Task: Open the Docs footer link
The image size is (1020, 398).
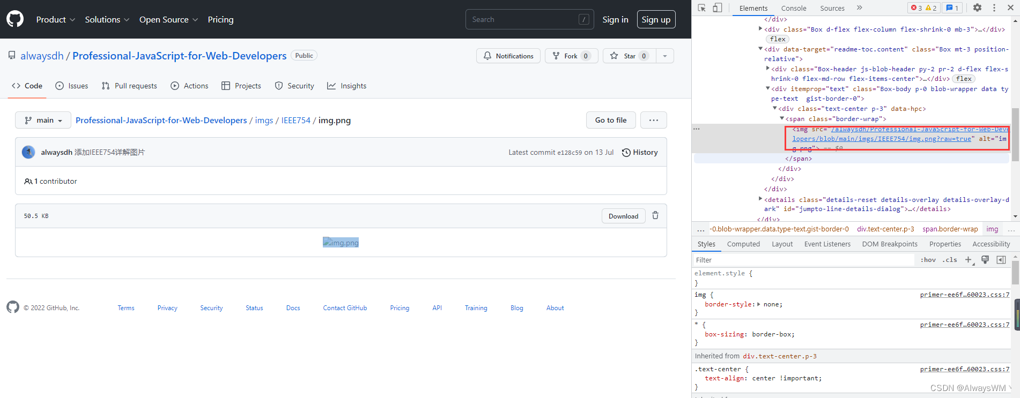Action: click(x=293, y=308)
